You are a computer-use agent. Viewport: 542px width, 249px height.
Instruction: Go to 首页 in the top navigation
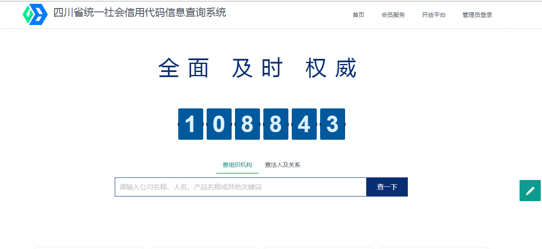click(x=358, y=15)
